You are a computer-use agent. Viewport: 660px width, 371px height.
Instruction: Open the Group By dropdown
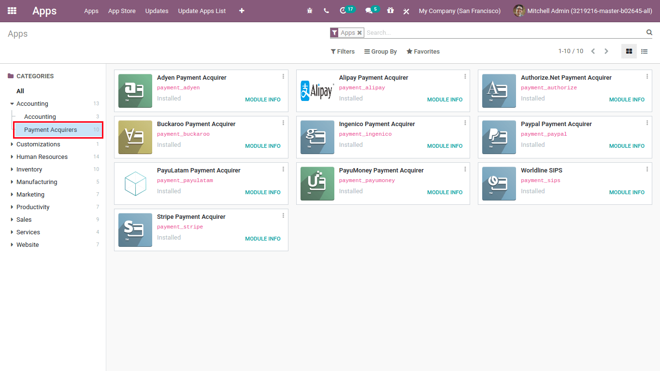(380, 51)
